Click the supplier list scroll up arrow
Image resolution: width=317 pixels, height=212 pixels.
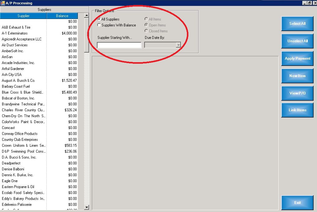tap(87, 15)
